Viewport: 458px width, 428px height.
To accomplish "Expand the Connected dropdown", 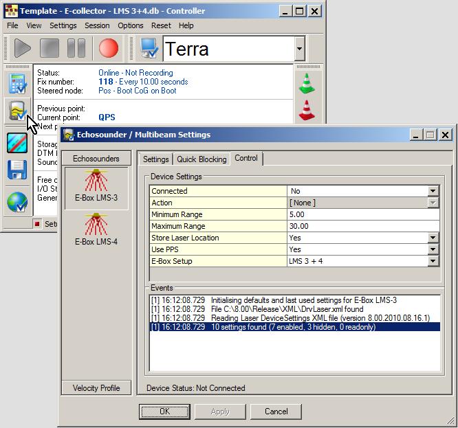I will (x=433, y=192).
